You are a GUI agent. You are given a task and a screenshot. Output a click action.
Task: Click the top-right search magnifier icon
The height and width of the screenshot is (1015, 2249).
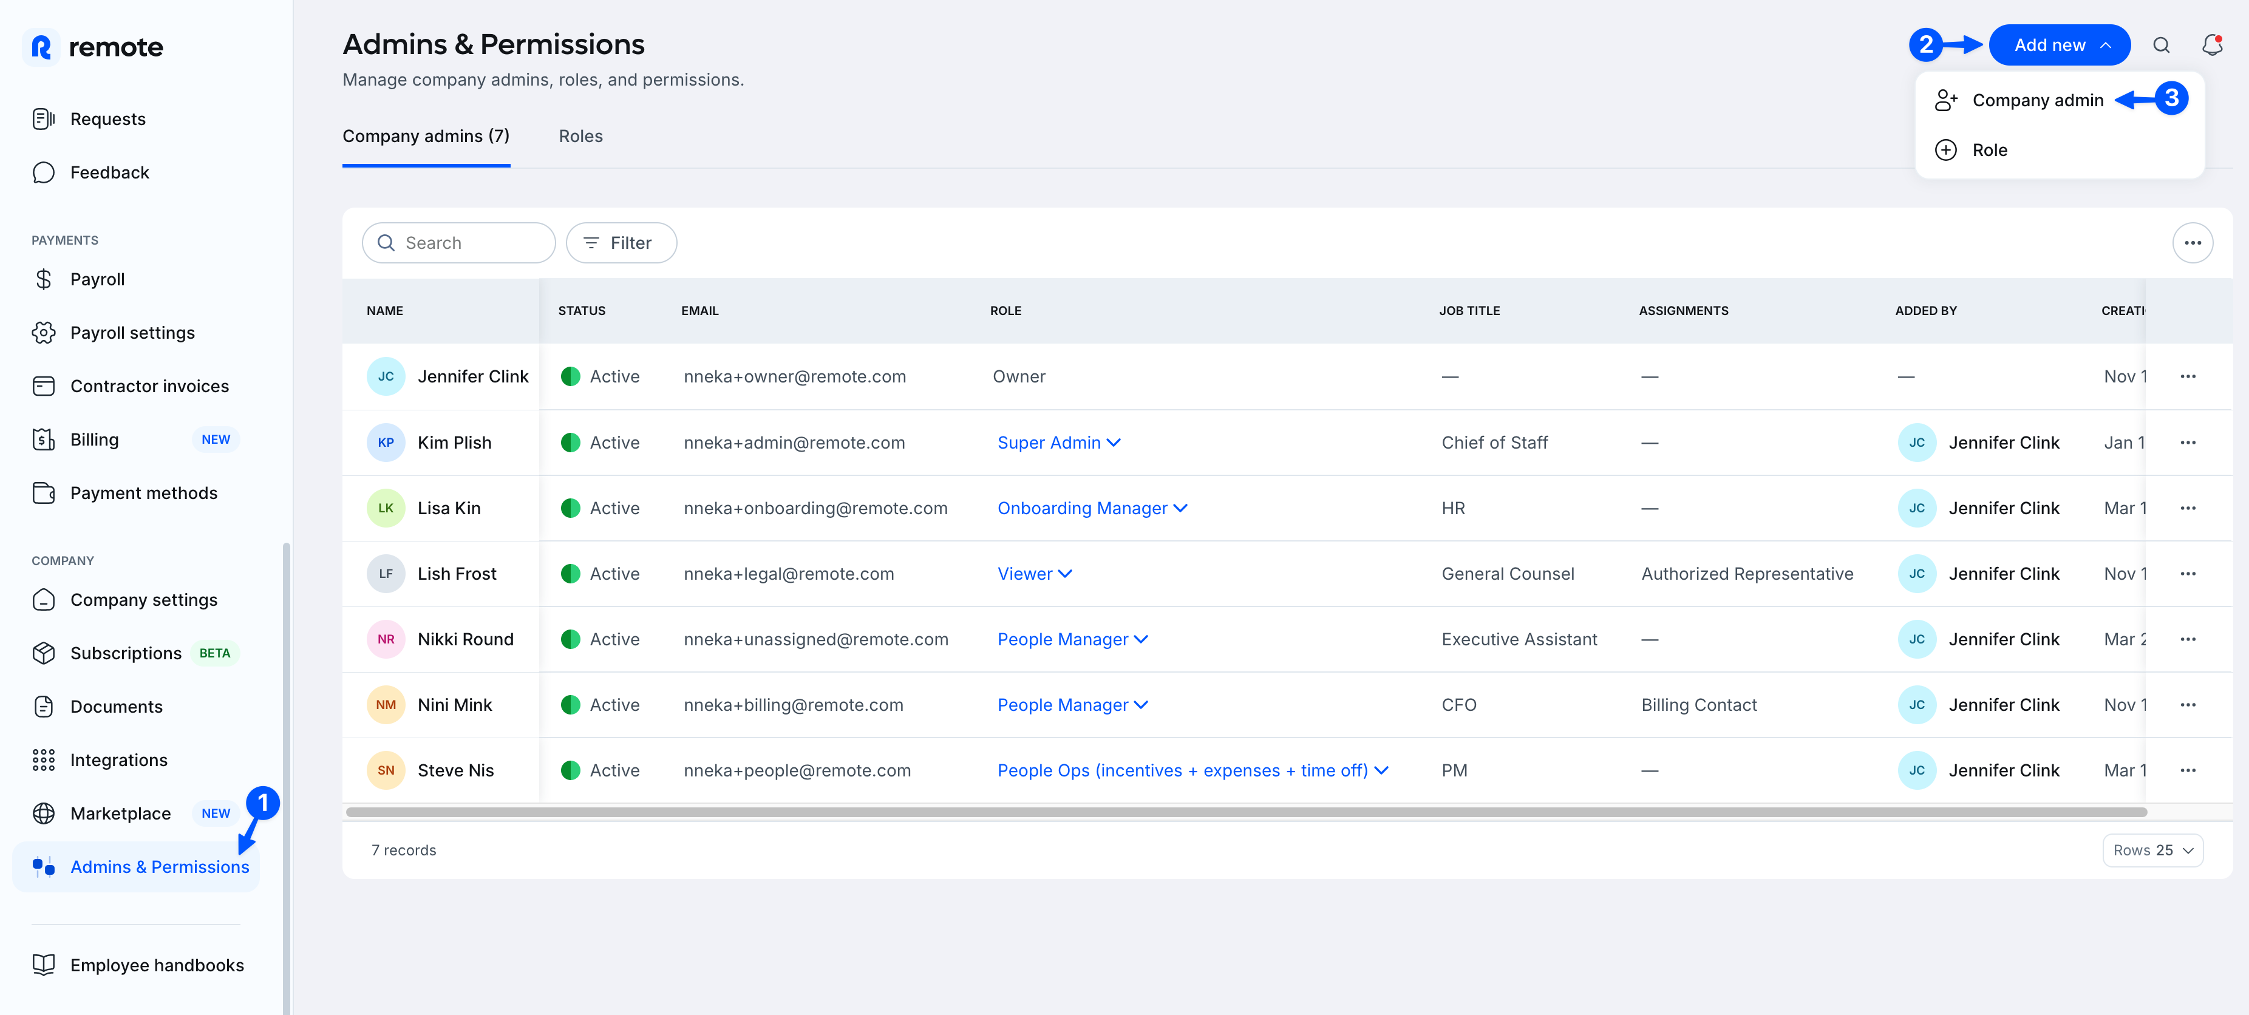[2161, 44]
